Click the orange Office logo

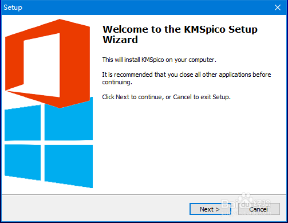pos(48,63)
